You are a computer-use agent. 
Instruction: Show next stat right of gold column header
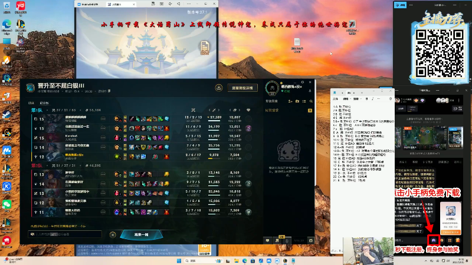pos(240,110)
